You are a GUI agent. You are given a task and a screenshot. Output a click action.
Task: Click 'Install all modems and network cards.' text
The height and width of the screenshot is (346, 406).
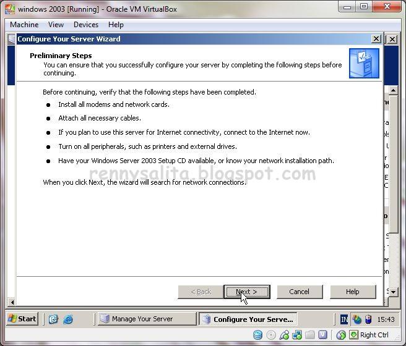(114, 104)
